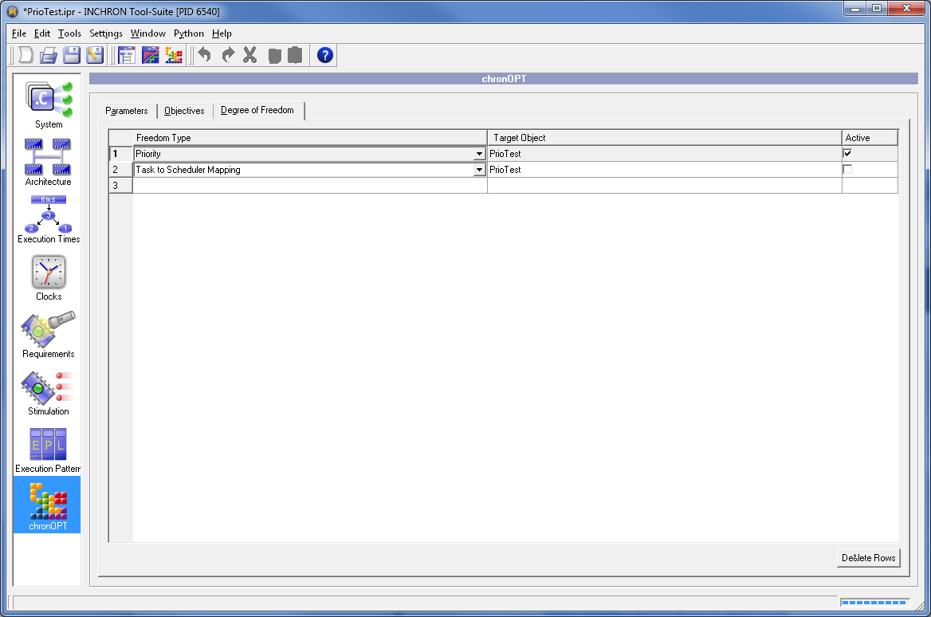This screenshot has height=617, width=931.
Task: Expand the Task to Scheduler Mapping dropdown
Action: click(479, 170)
